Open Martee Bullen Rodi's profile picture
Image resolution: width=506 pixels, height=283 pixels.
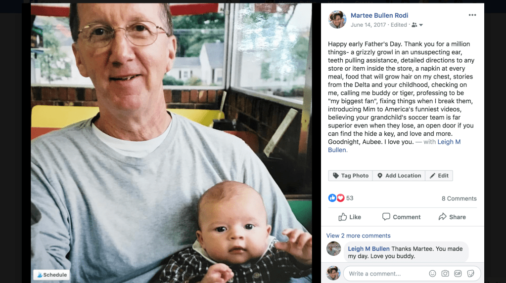tap(337, 19)
